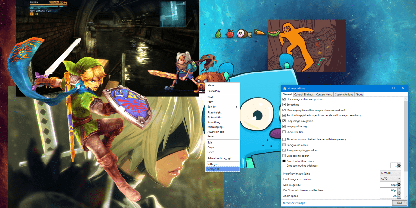The image size is (416, 208).
Task: Switch to the Control Bindings tab
Action: 304,95
